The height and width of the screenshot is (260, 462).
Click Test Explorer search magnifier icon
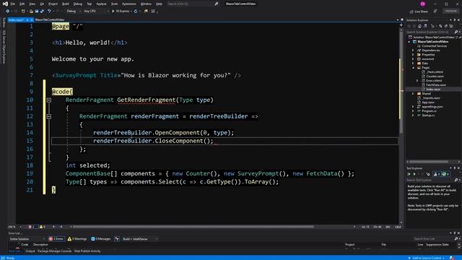point(456,180)
